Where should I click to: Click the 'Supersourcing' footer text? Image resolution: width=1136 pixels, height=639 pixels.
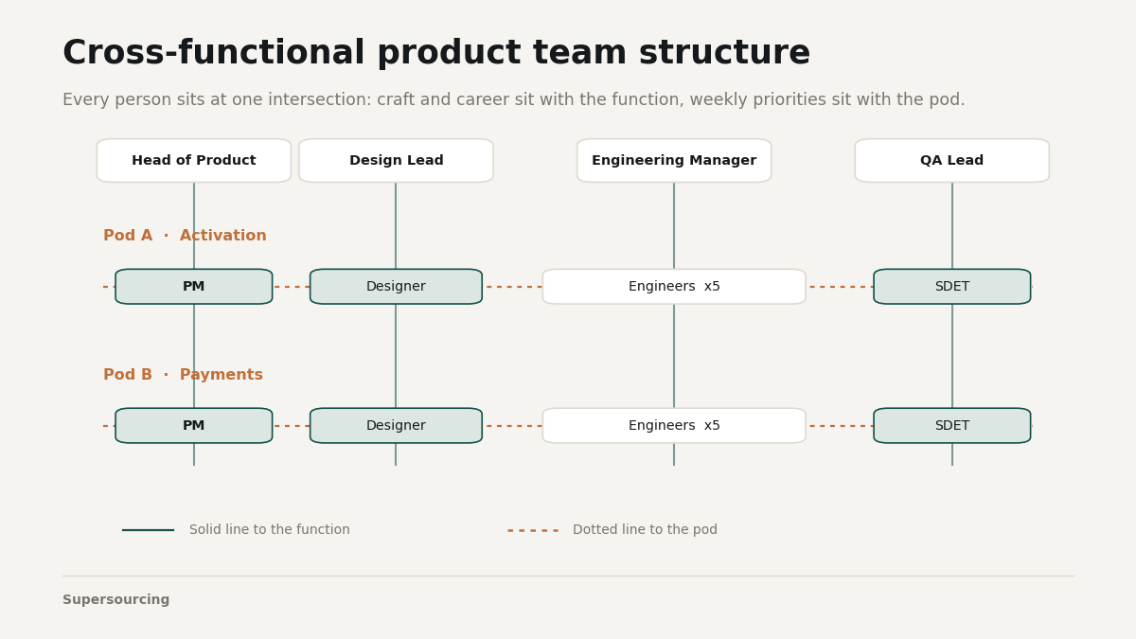116,600
